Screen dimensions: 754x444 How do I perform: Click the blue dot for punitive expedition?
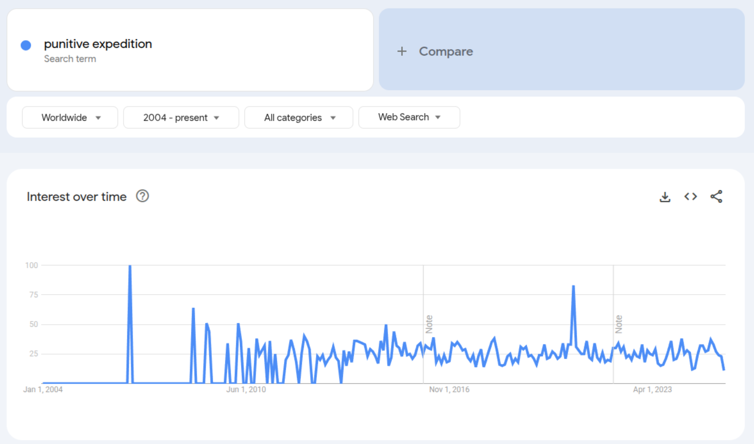point(26,45)
